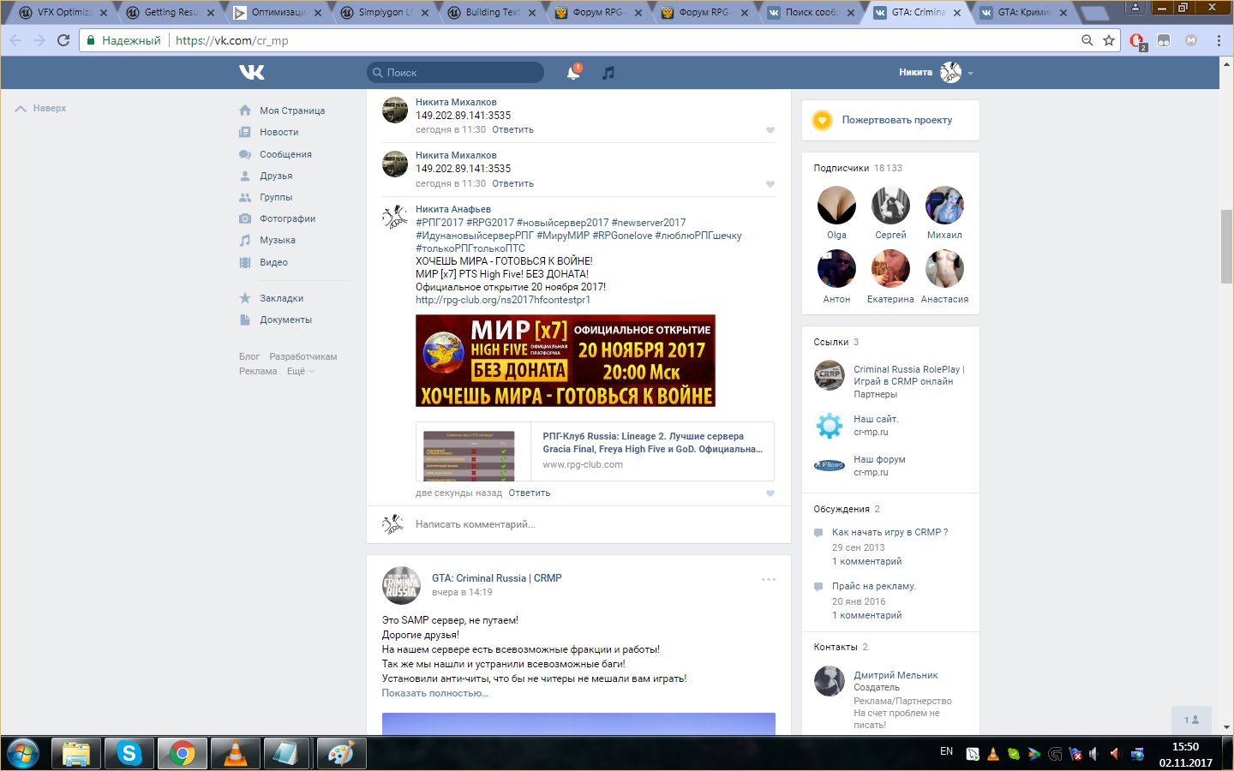Open the Разработчикам footer link
The image size is (1234, 771).
(303, 356)
